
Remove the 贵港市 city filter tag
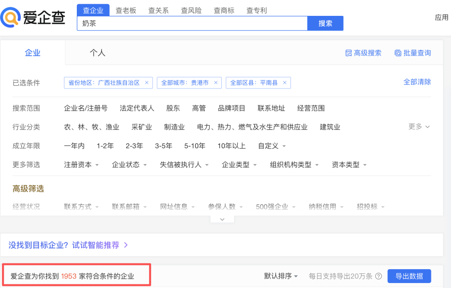coord(215,83)
